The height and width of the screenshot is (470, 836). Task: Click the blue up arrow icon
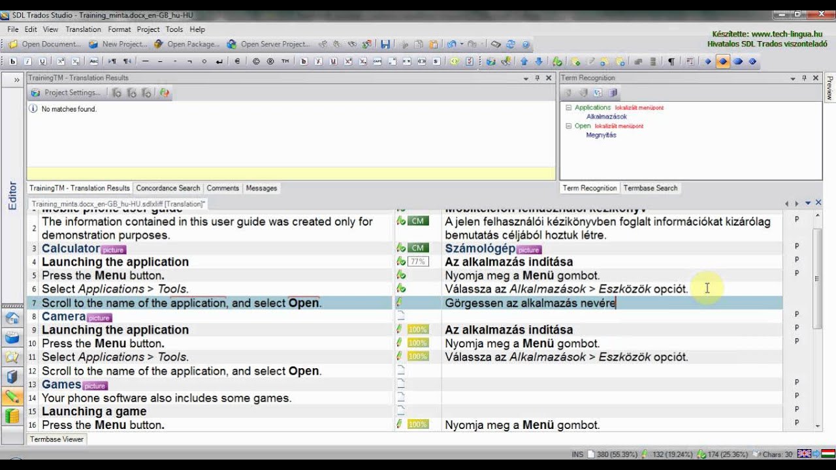click(524, 61)
